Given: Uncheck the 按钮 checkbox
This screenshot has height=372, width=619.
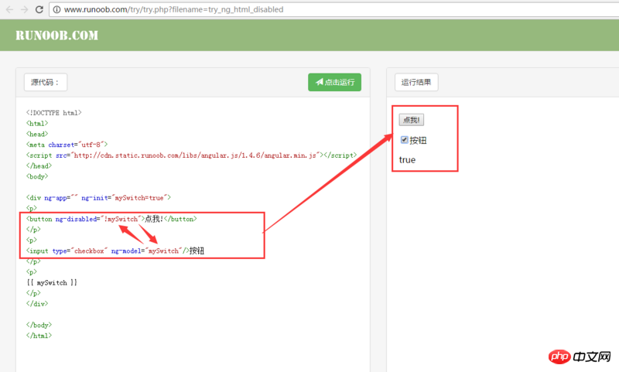Looking at the screenshot, I should [x=404, y=140].
